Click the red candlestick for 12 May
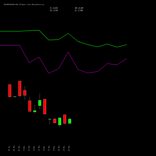Image resolution: width=156 pixels, height=156 pixels. tap(30, 106)
